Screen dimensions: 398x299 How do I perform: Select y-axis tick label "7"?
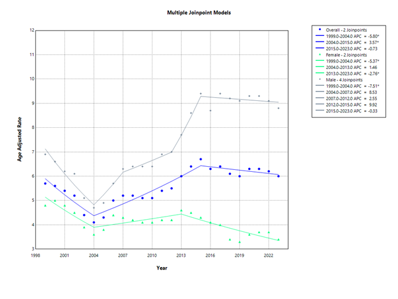tap(33, 152)
